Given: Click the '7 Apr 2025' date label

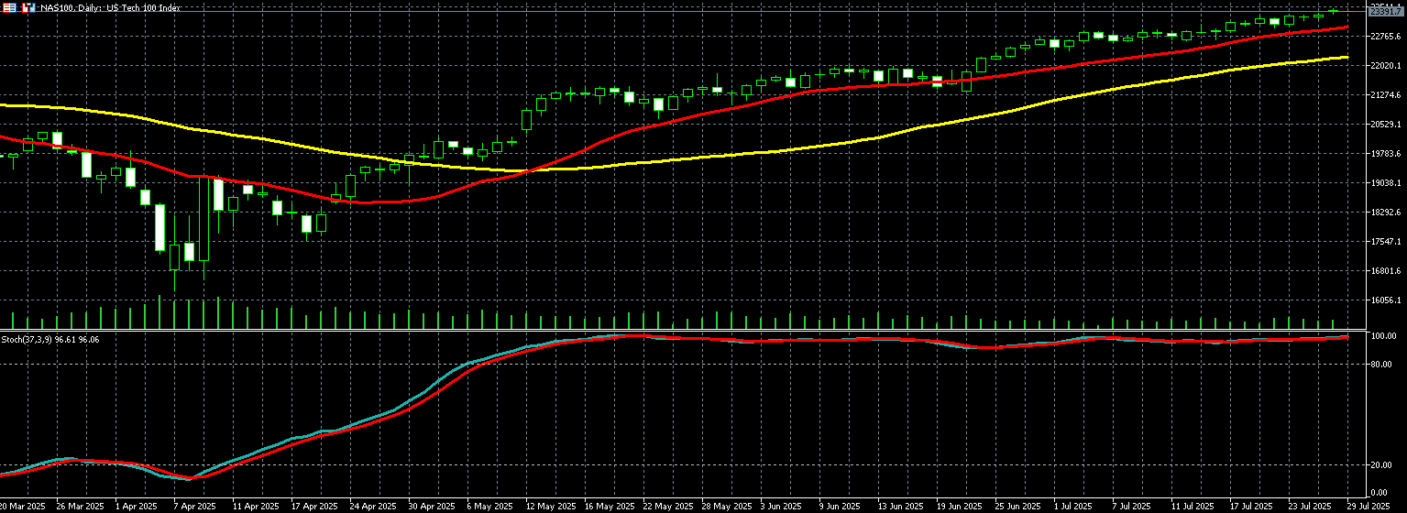Looking at the screenshot, I should 195,506.
